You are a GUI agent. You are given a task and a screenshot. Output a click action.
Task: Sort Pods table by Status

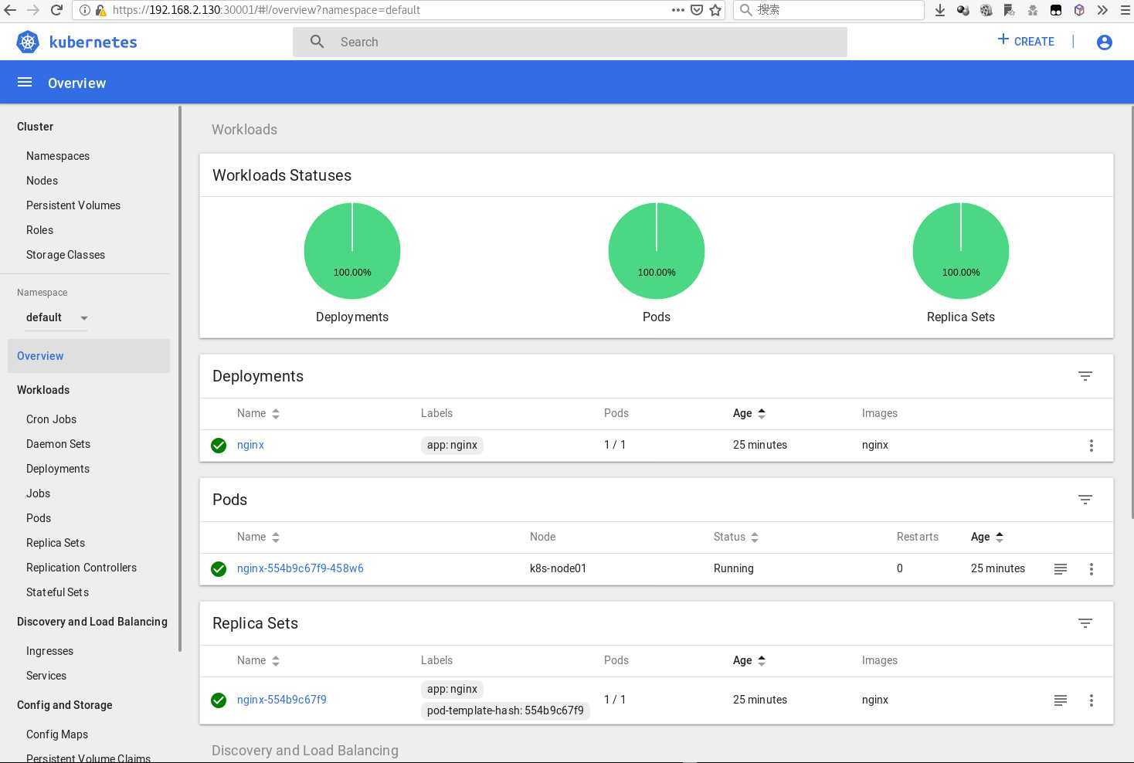click(x=736, y=537)
